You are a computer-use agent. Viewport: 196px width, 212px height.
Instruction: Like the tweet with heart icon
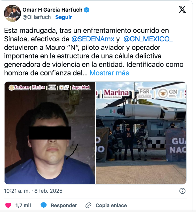[8, 205]
